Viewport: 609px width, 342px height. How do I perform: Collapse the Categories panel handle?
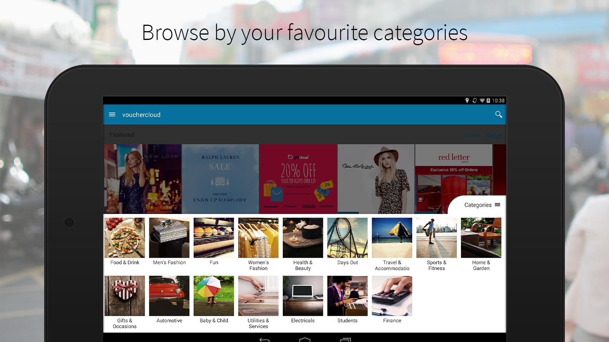pyautogui.click(x=482, y=205)
